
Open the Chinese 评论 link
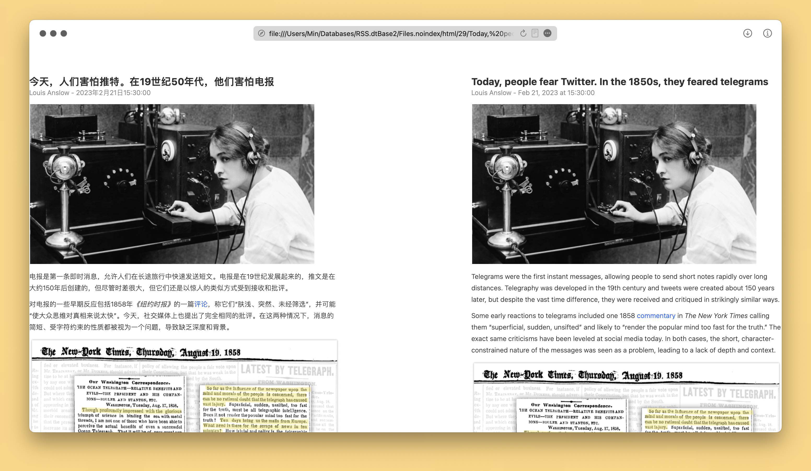point(201,304)
